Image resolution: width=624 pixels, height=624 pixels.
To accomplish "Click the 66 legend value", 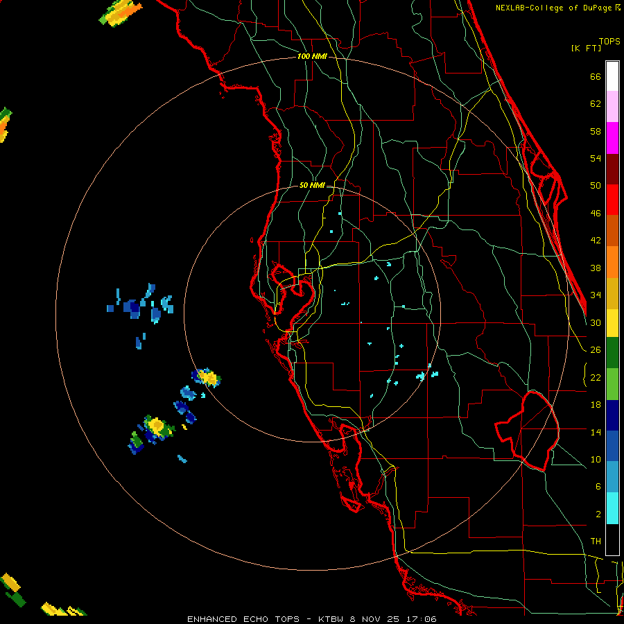I will point(596,76).
